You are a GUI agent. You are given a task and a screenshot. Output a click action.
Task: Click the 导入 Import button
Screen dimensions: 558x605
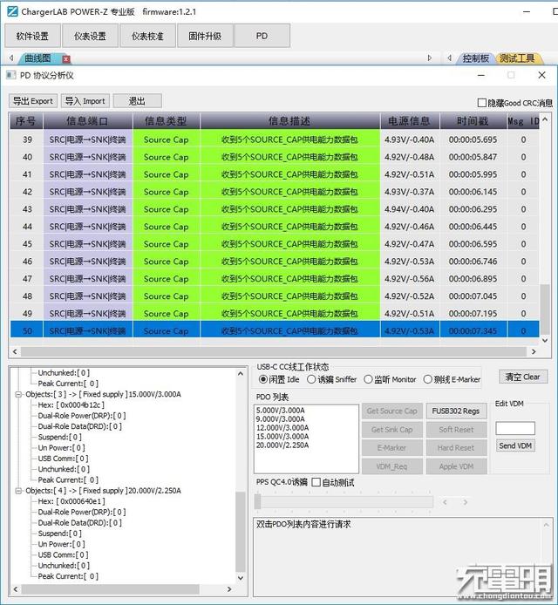85,101
